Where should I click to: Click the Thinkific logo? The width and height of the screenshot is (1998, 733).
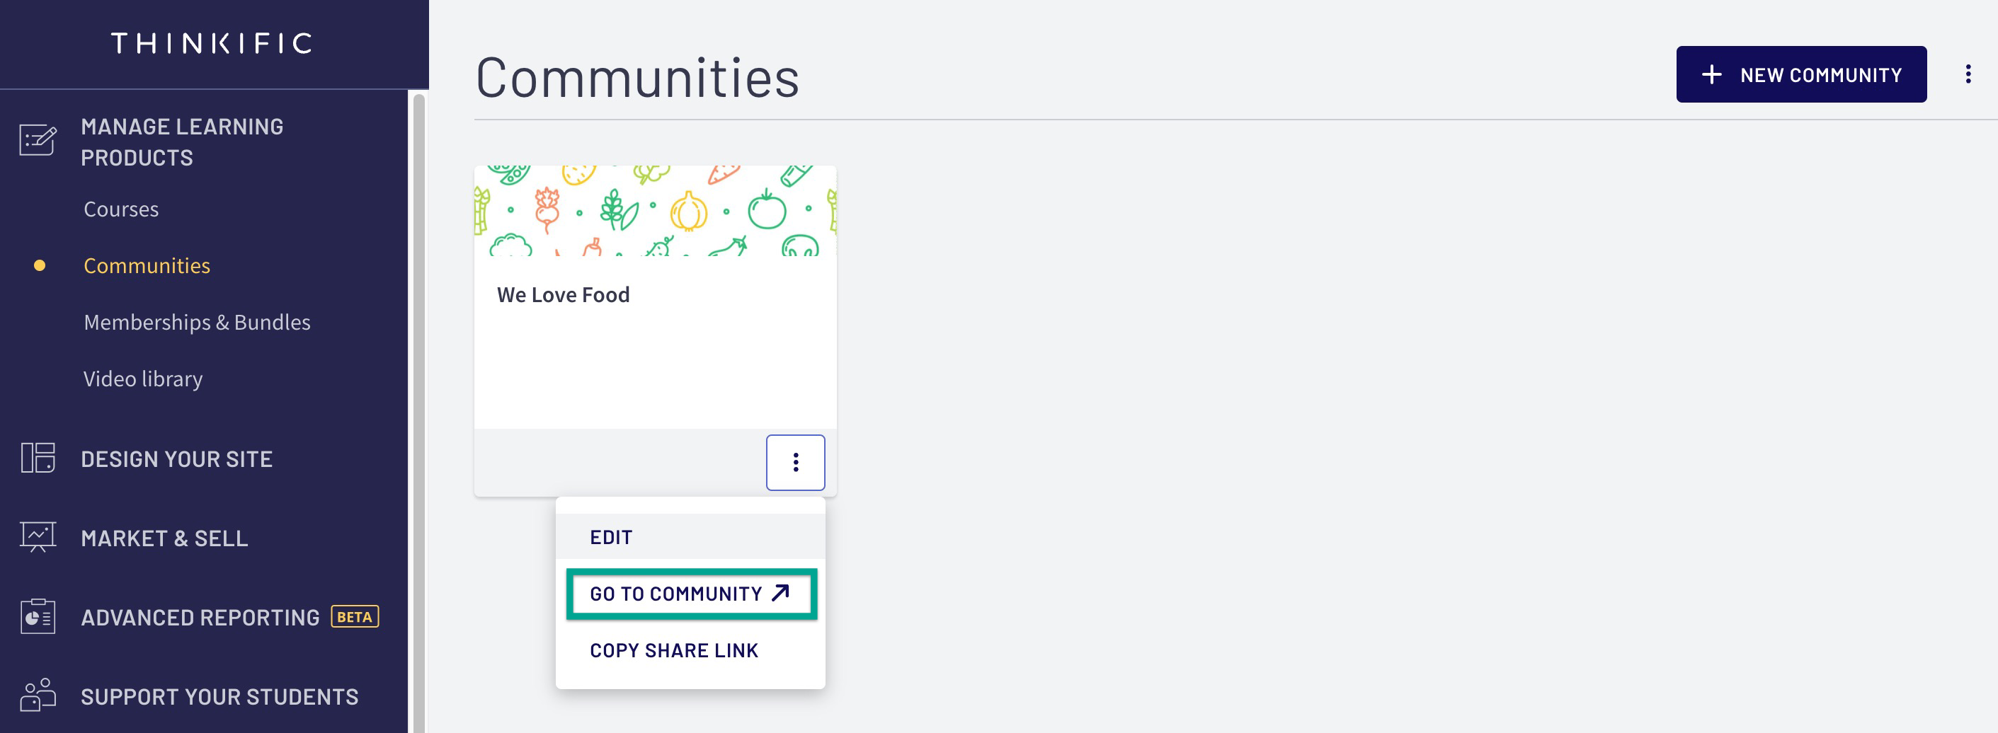pos(212,43)
